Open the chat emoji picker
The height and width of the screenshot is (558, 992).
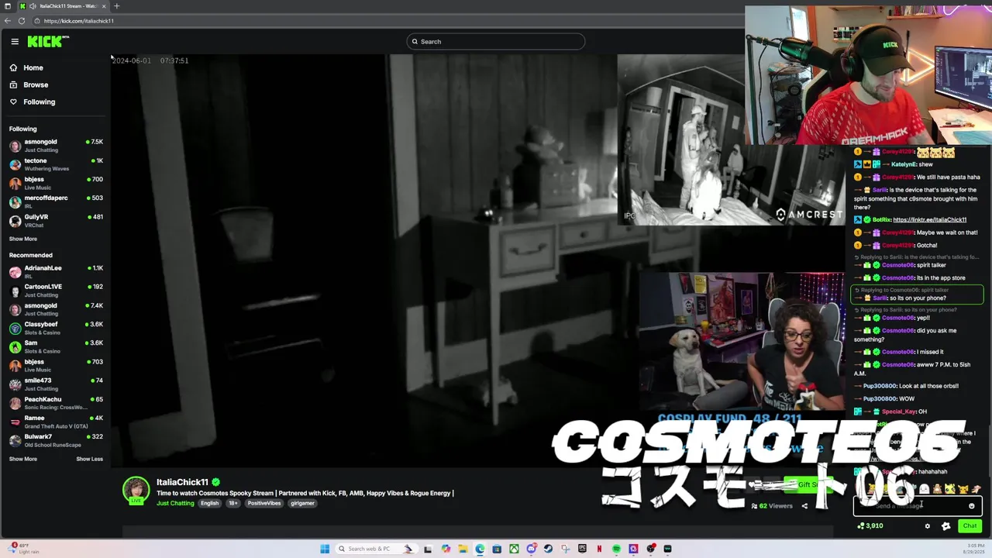coord(972,506)
